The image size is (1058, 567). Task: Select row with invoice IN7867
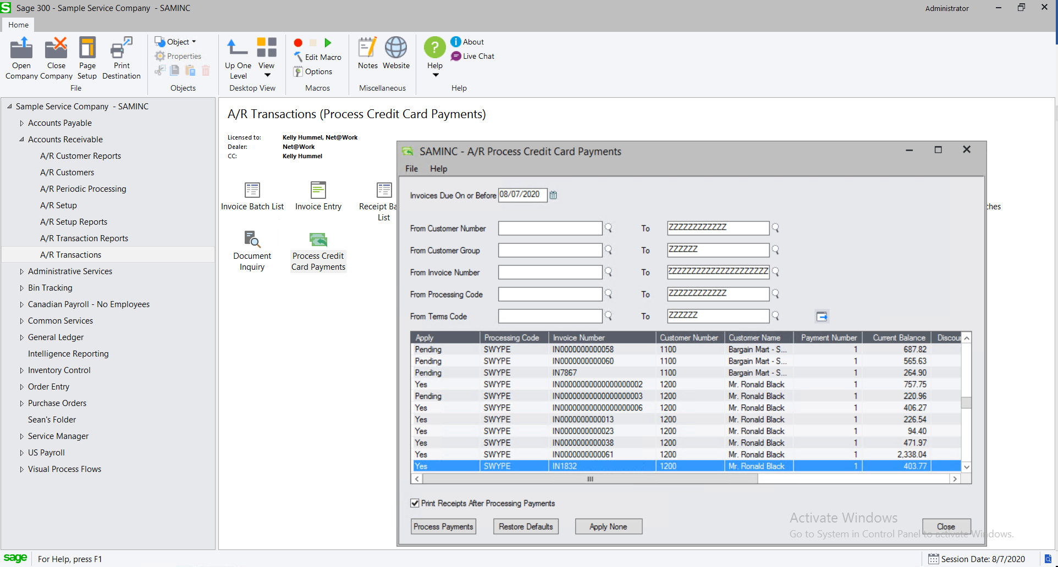(686, 373)
